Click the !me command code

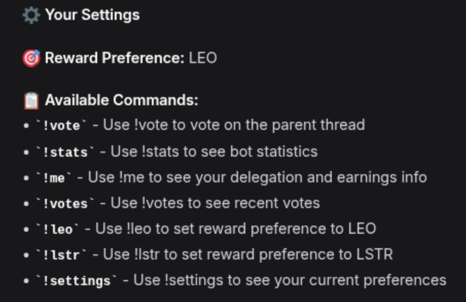[54, 178]
